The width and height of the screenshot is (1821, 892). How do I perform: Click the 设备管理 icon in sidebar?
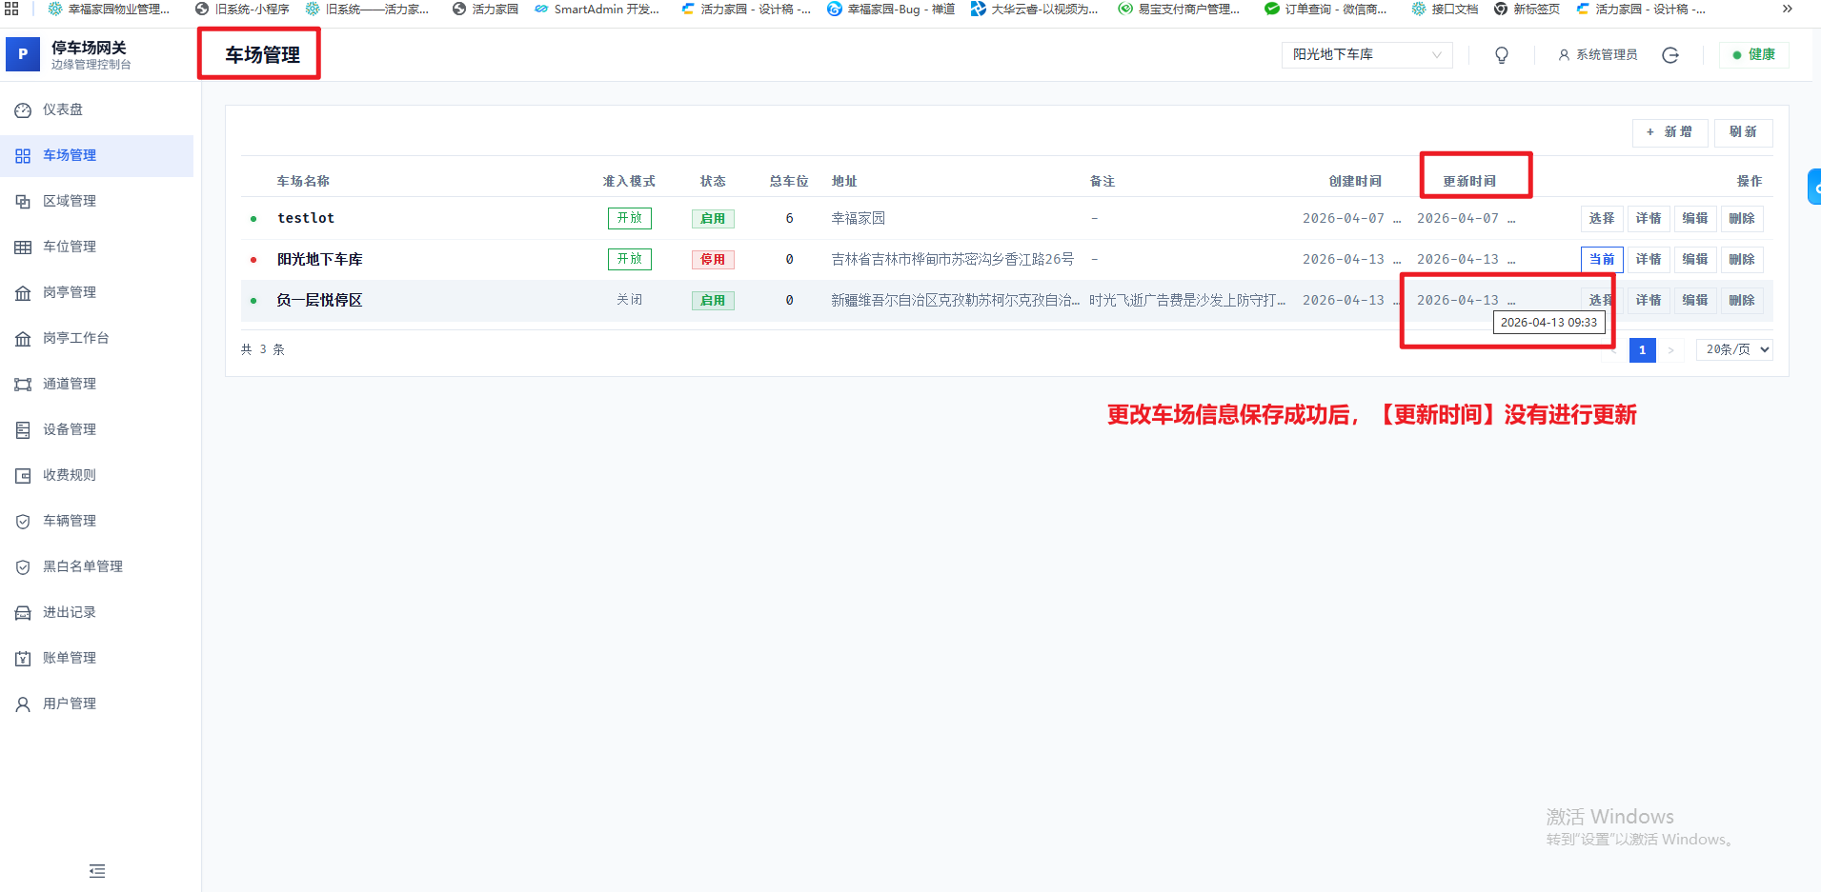(23, 430)
